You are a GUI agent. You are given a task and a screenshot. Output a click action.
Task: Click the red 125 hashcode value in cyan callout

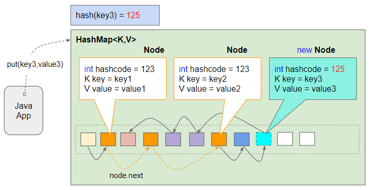pos(338,69)
